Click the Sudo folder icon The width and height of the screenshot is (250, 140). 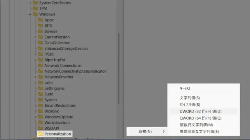point(41,94)
